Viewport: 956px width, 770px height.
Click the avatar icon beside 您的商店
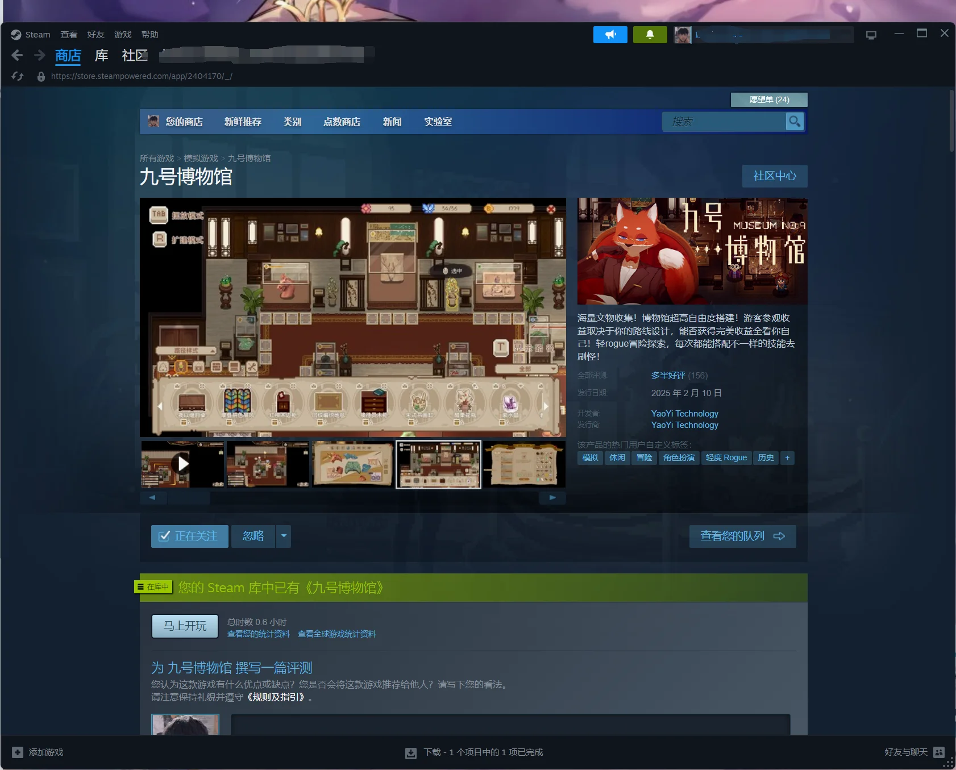pyautogui.click(x=153, y=121)
